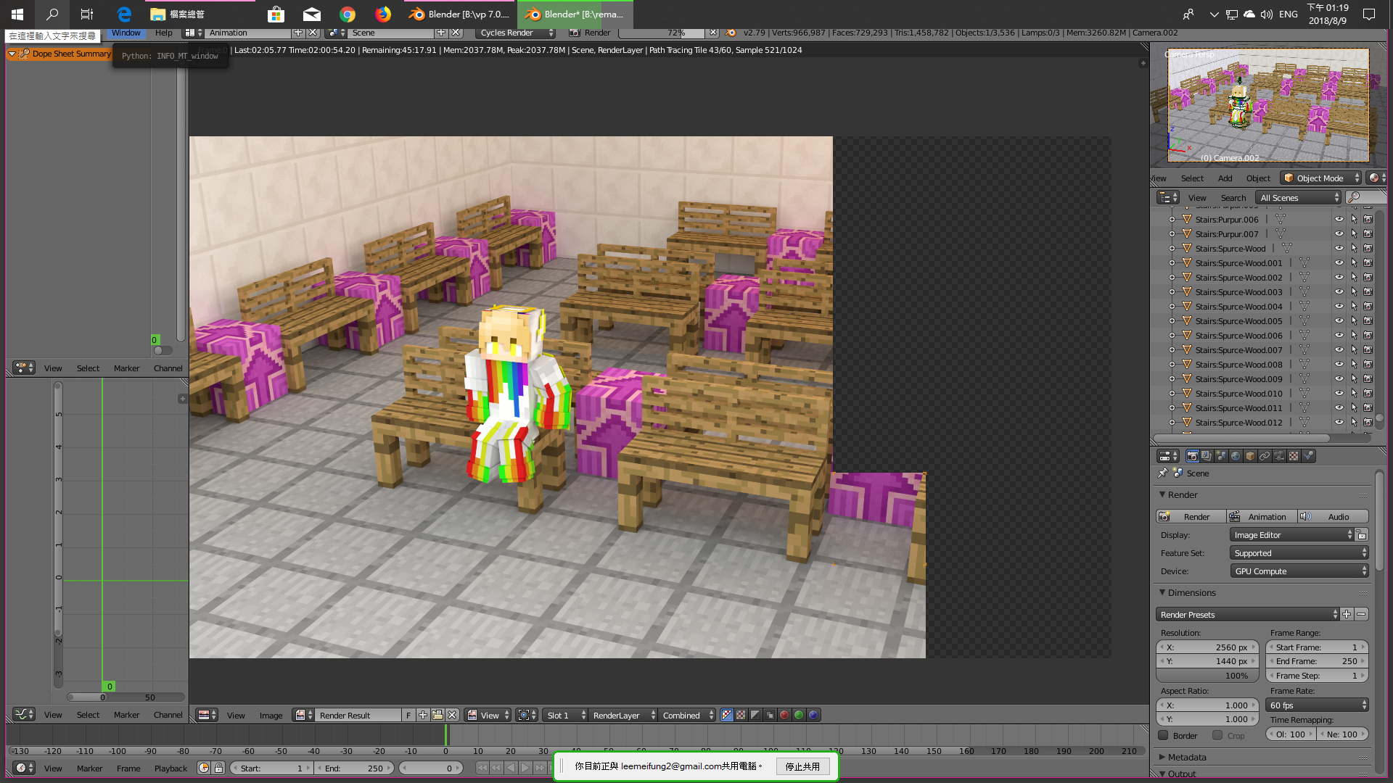
Task: Pin the properties editor context
Action: (x=1163, y=473)
